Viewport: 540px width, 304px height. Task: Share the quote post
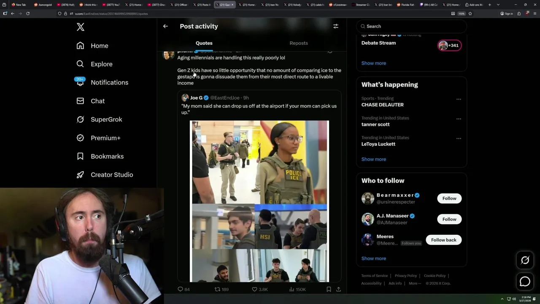click(338, 289)
